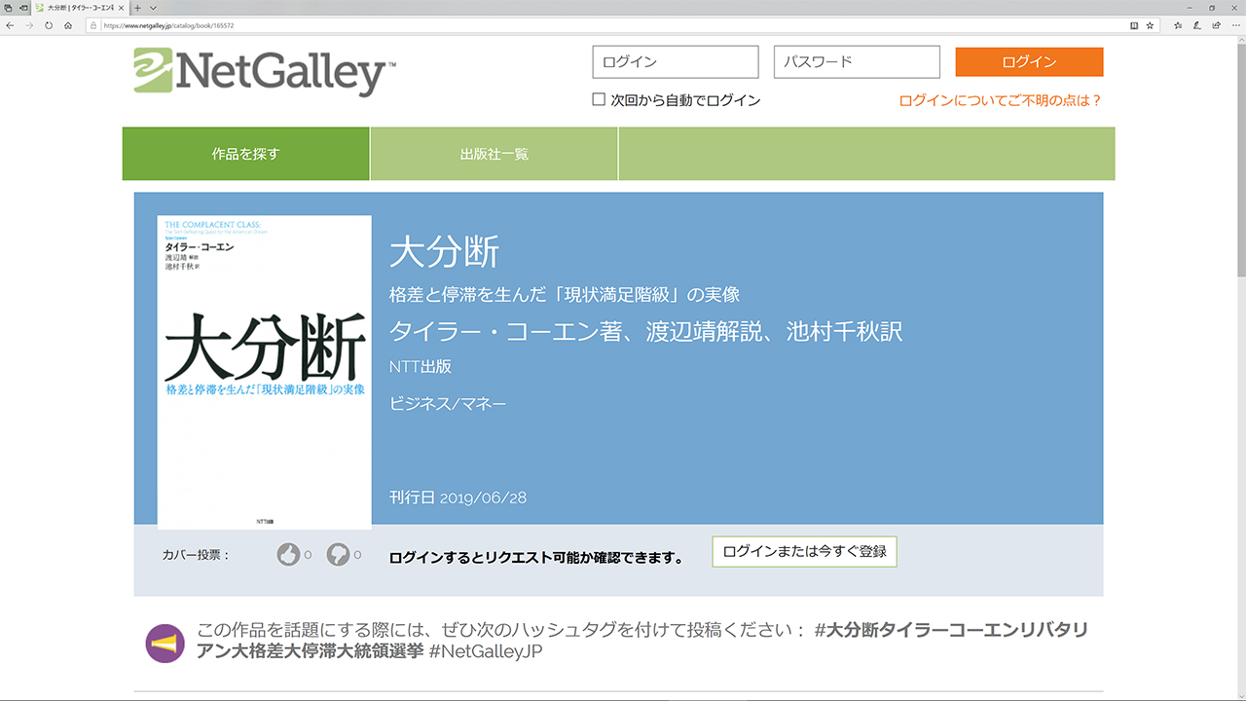Open the tab preview chevron
The width and height of the screenshot is (1246, 701).
click(x=153, y=8)
